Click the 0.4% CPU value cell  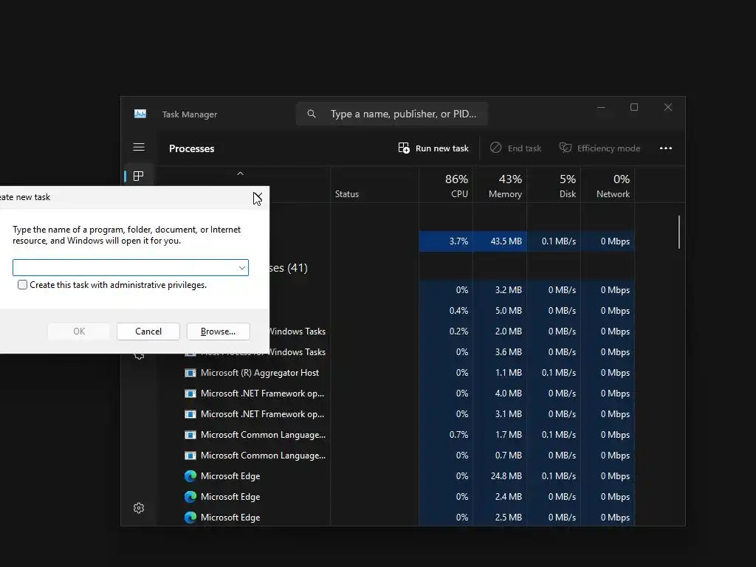446,311
